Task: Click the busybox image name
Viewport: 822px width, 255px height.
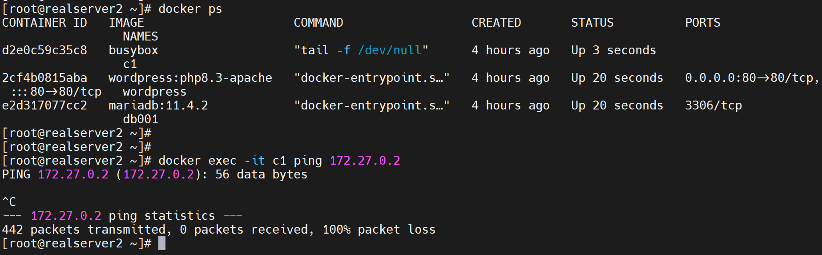Action: [133, 50]
